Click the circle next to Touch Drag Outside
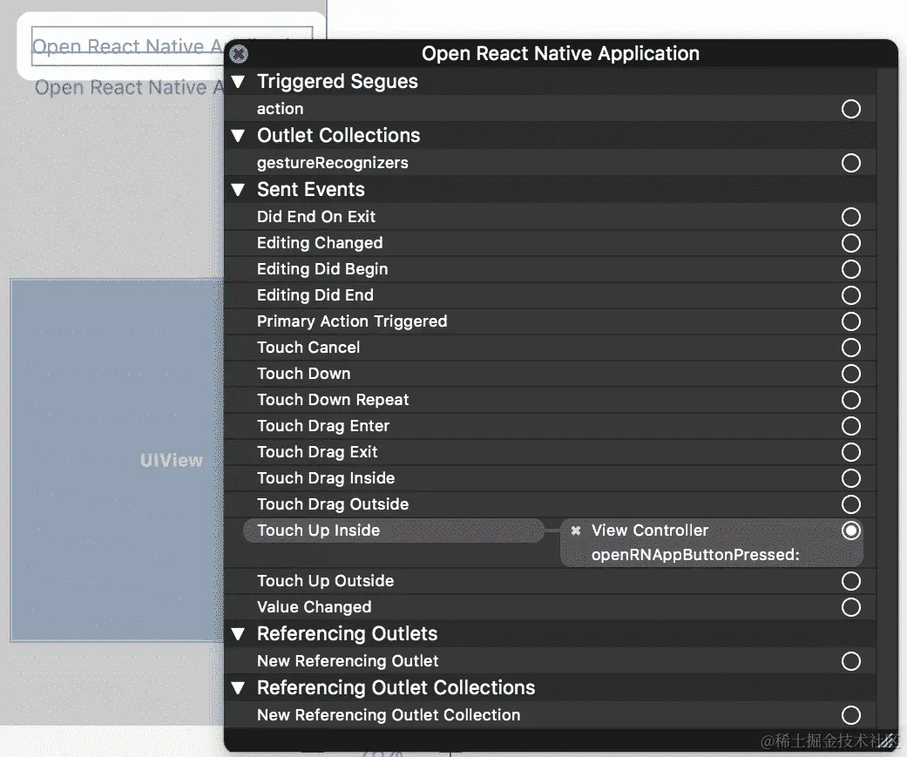The width and height of the screenshot is (907, 757). pyautogui.click(x=851, y=504)
